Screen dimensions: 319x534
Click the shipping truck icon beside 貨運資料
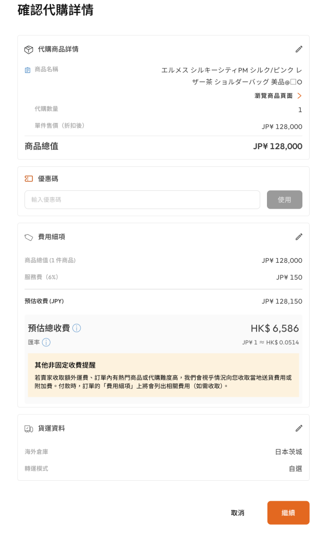point(29,429)
